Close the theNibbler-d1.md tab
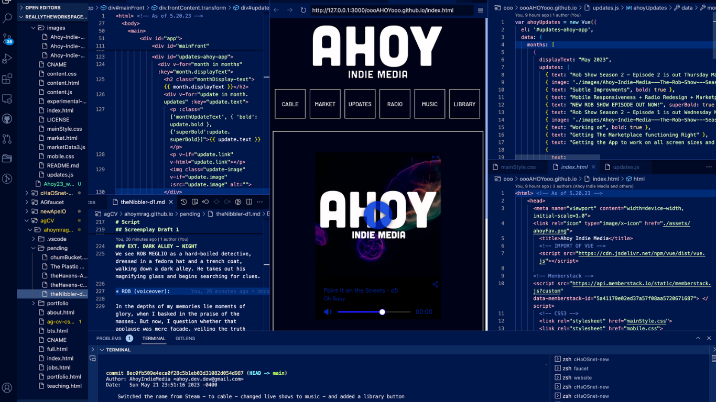 pos(170,202)
